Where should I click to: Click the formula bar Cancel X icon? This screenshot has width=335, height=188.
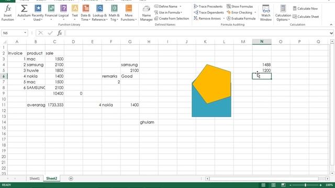pyautogui.click(x=40, y=33)
